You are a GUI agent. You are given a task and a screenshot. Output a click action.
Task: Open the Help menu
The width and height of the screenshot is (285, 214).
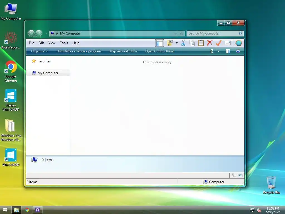coord(76,43)
